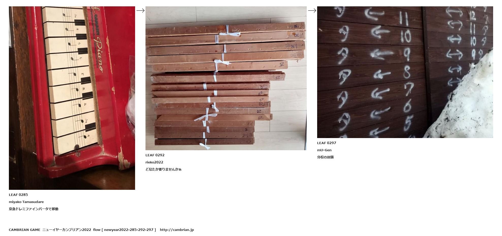Click the arrow between second and third photos

pos(312,10)
